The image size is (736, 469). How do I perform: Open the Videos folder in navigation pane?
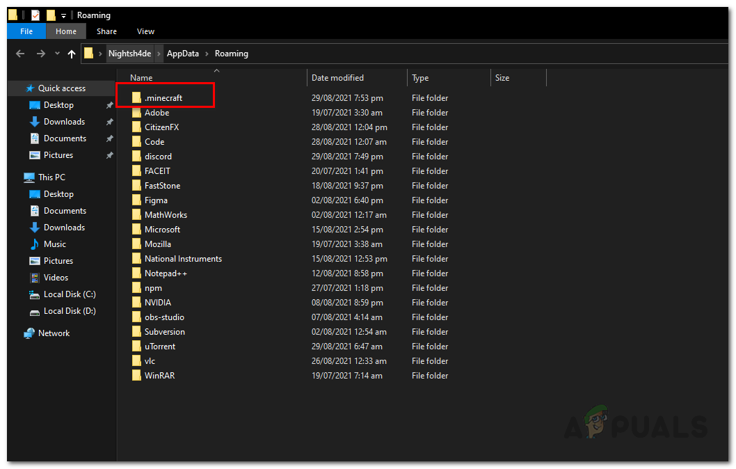tap(56, 278)
